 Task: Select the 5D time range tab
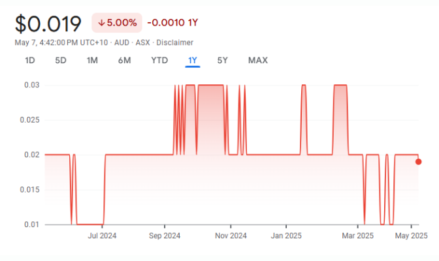[61, 61]
